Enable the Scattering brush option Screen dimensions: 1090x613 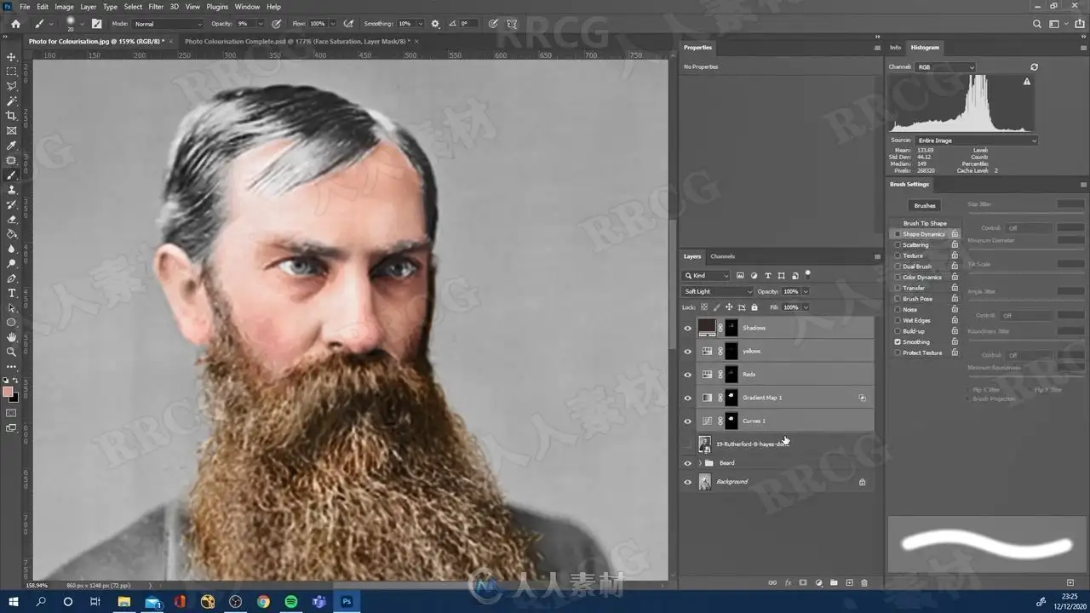[898, 245]
